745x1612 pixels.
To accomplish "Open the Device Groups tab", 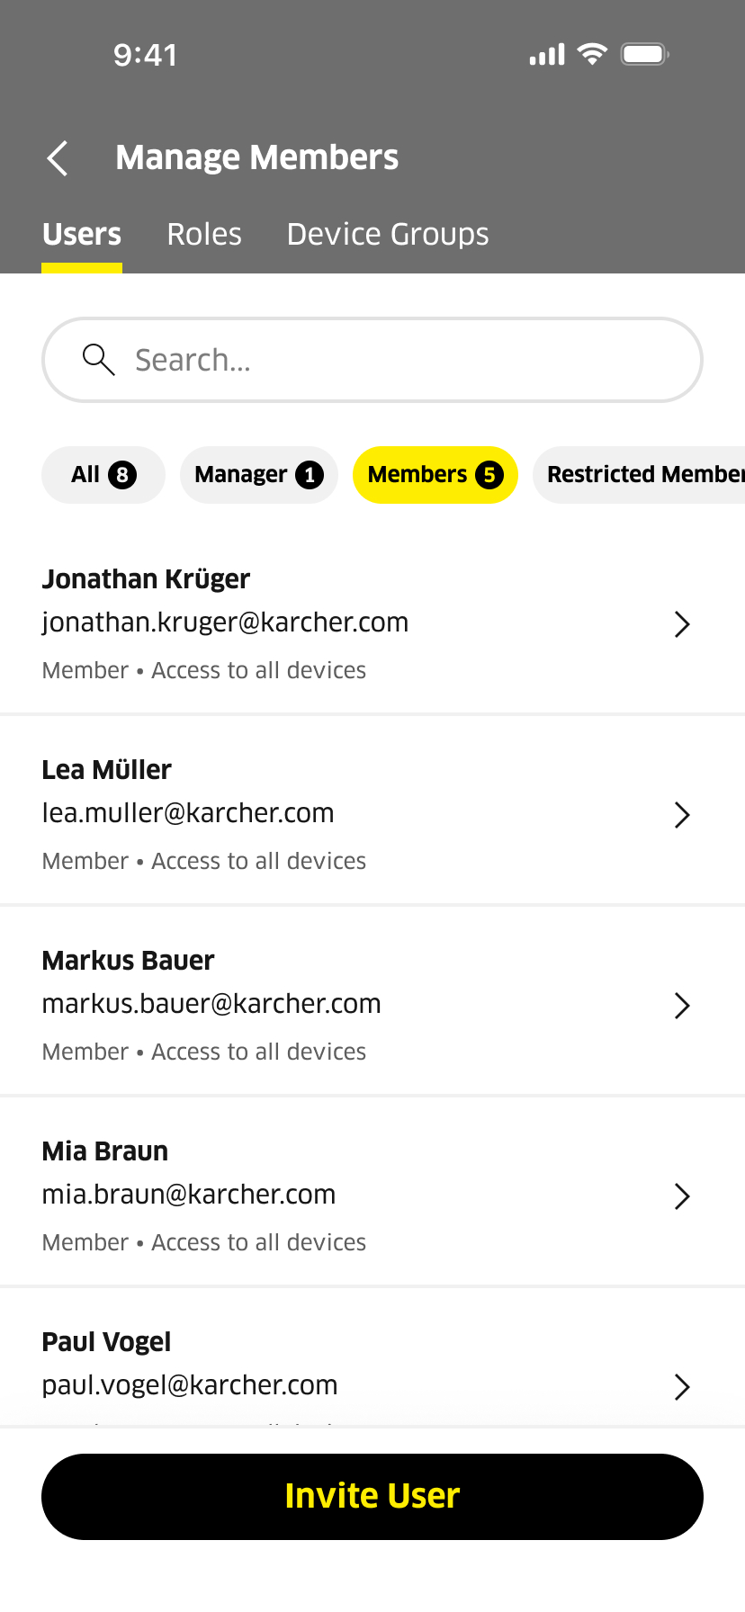I will coord(388,234).
